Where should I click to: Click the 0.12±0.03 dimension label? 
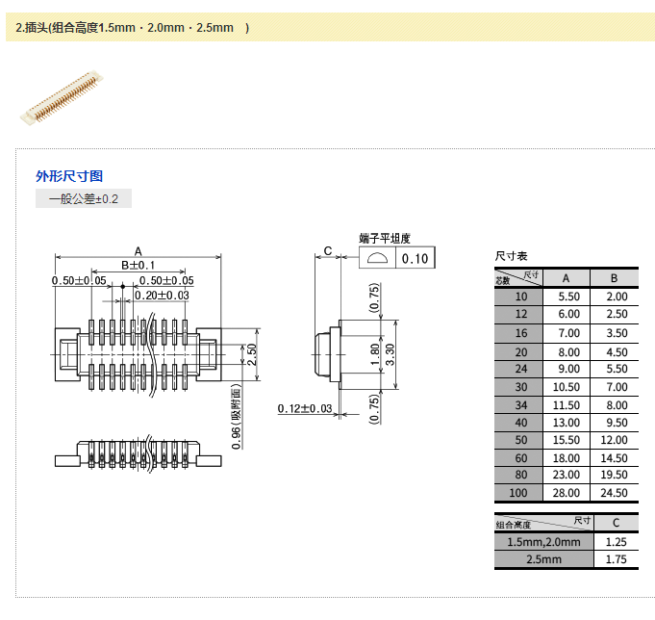point(305,409)
